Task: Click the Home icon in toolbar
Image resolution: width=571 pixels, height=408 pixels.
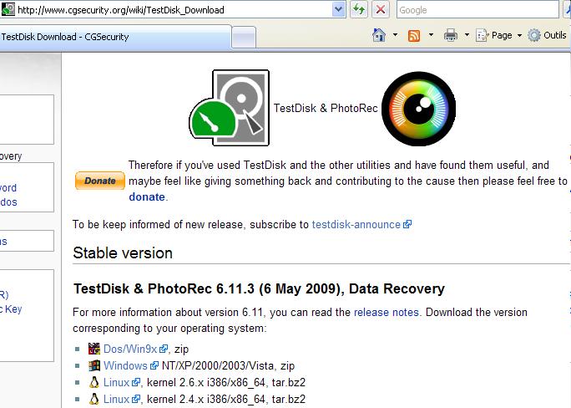Action: [379, 35]
